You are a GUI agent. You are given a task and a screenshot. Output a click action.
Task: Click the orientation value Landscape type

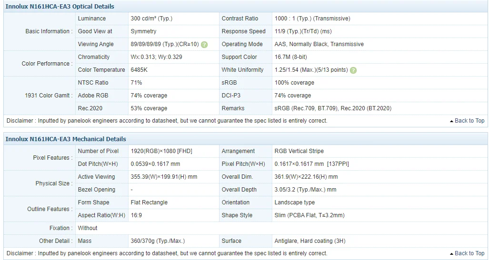click(294, 202)
